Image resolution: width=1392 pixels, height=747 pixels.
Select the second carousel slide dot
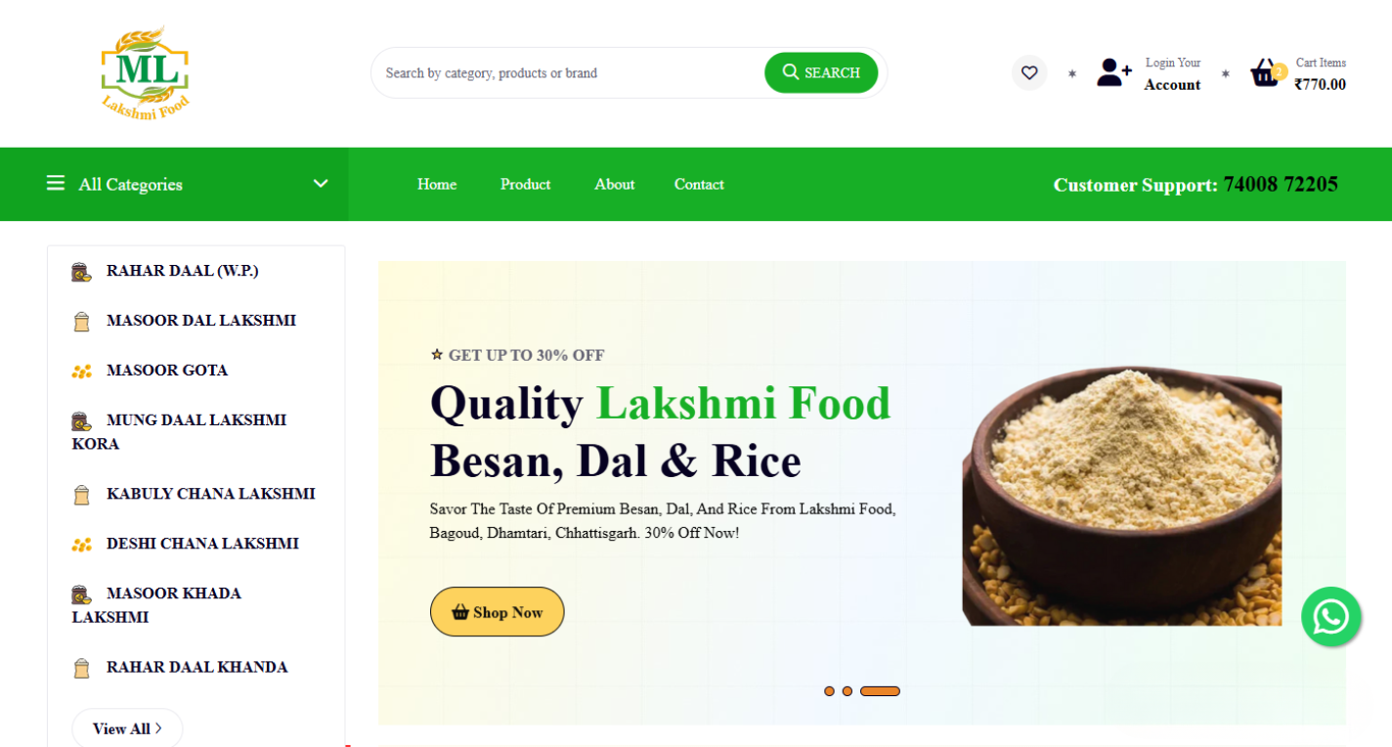tap(848, 691)
